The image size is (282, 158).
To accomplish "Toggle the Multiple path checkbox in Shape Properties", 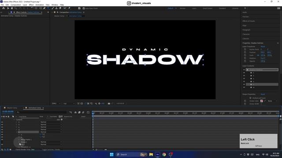I will (x=250, y=98).
